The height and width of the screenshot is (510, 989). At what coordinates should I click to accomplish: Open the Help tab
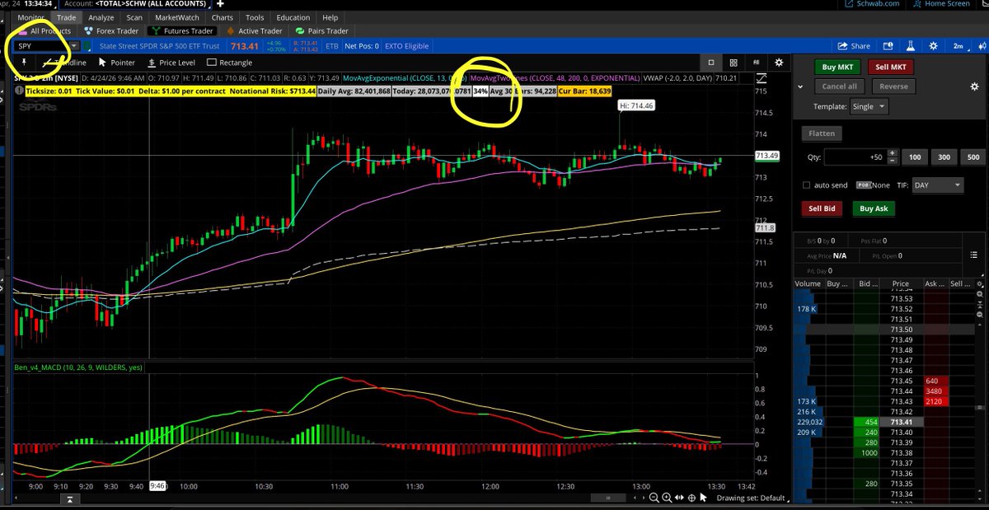pyautogui.click(x=330, y=17)
